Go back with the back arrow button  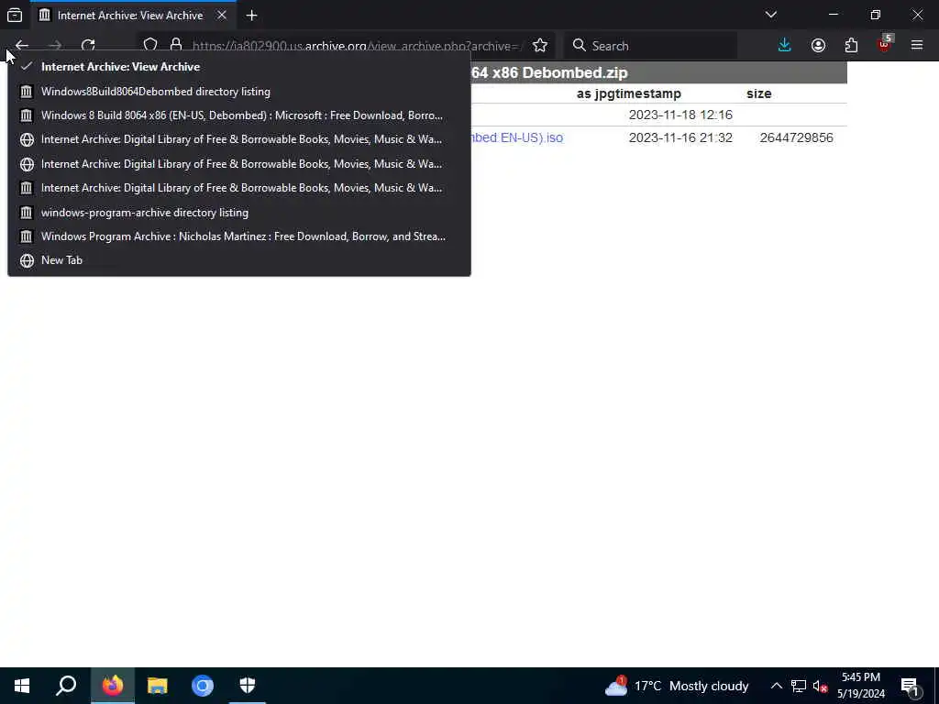point(22,46)
